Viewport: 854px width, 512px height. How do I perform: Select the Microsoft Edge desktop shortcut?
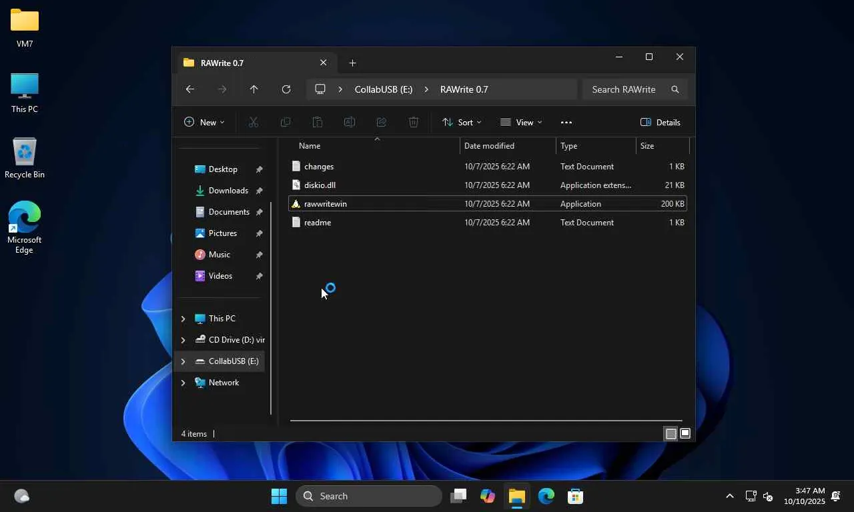coord(25,227)
